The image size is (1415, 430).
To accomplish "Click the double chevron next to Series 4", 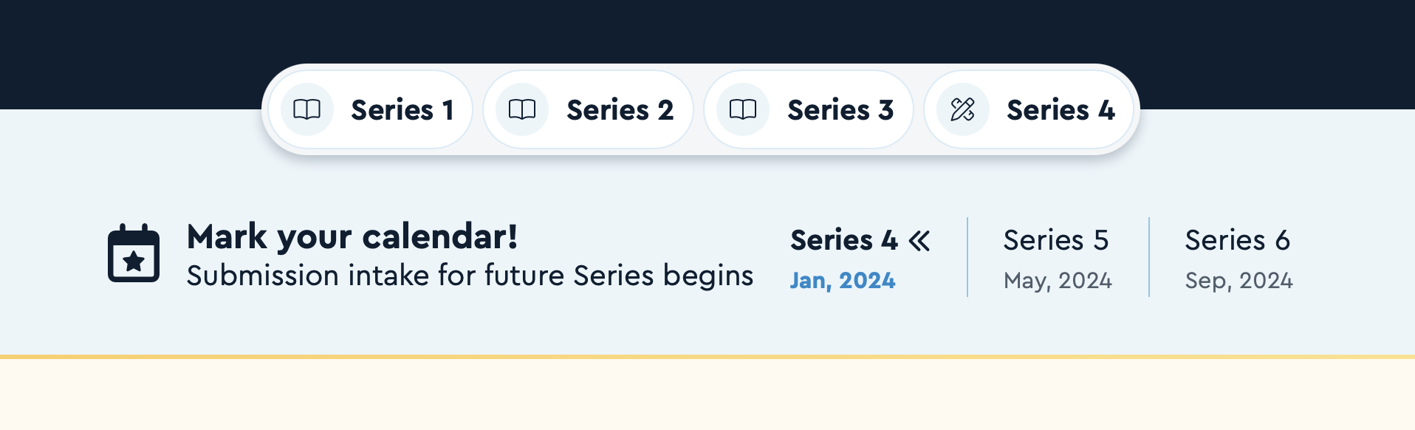I will click(919, 241).
